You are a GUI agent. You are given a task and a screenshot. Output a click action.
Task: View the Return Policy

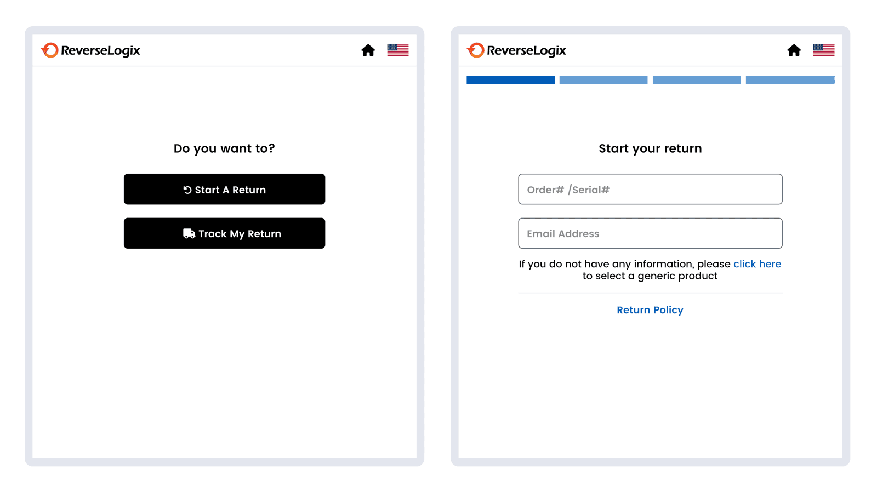tap(650, 309)
